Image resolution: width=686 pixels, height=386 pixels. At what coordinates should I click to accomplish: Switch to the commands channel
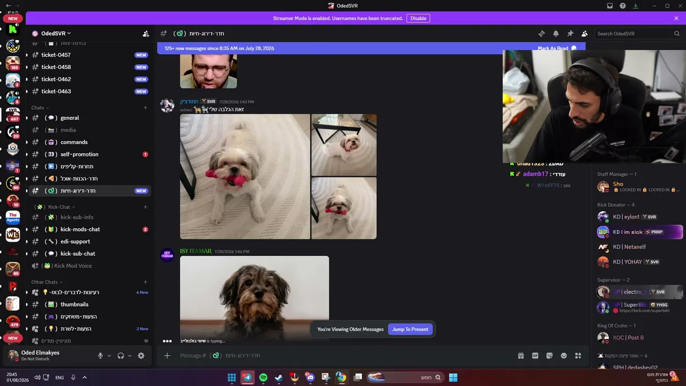(x=90, y=142)
